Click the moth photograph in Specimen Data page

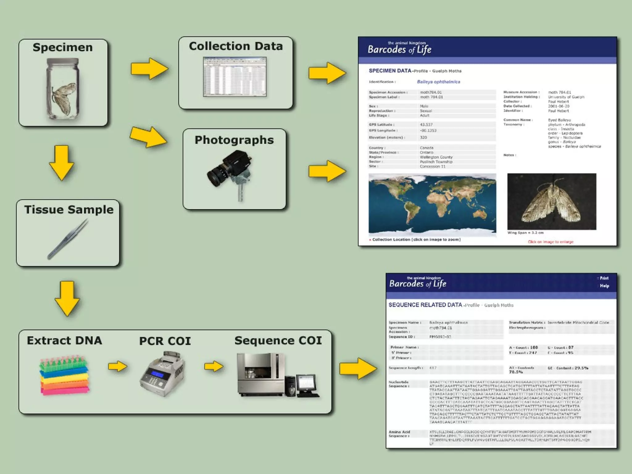tap(552, 202)
